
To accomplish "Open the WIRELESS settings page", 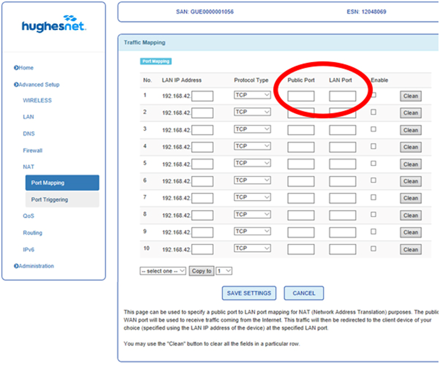I will [37, 100].
